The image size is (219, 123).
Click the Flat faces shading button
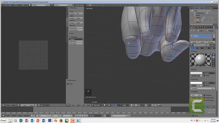pos(79,14)
